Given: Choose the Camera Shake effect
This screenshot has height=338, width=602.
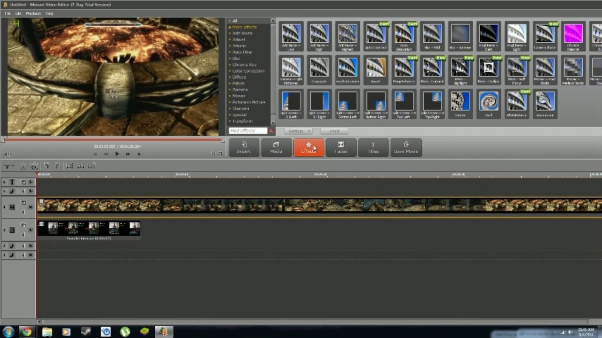Looking at the screenshot, I should tap(545, 36).
